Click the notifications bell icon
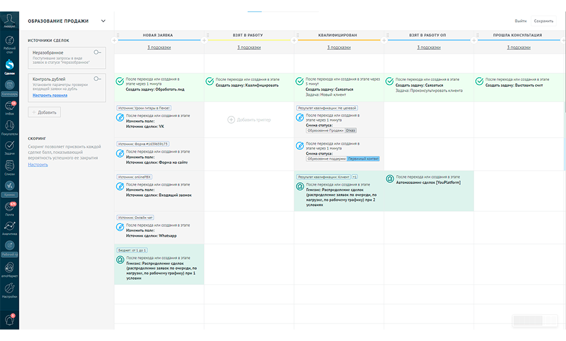The image size is (566, 341). pos(10,319)
